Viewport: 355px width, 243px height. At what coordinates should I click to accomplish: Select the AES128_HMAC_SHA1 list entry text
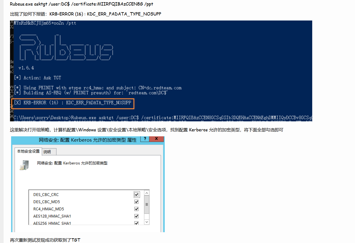[52, 216]
